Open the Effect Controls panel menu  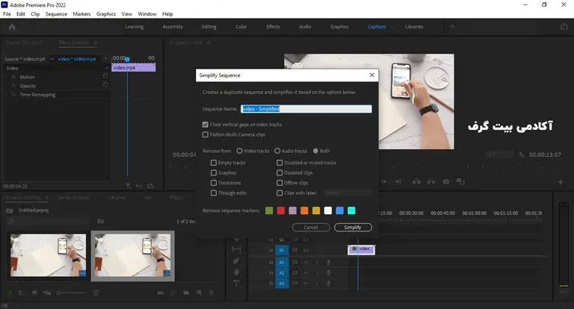pyautogui.click(x=95, y=43)
